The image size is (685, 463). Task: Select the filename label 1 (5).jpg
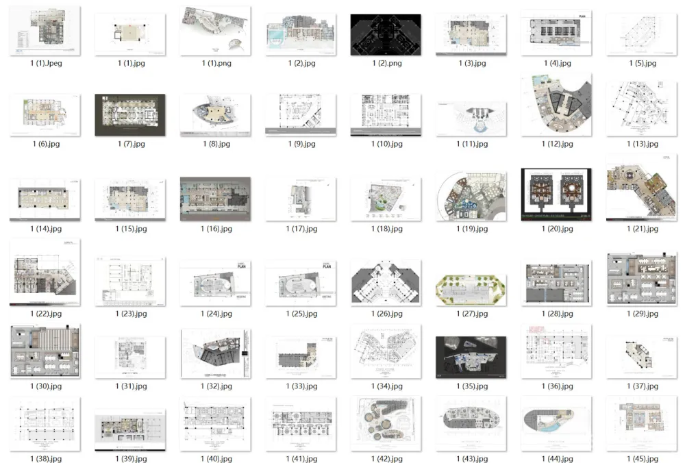pos(642,63)
